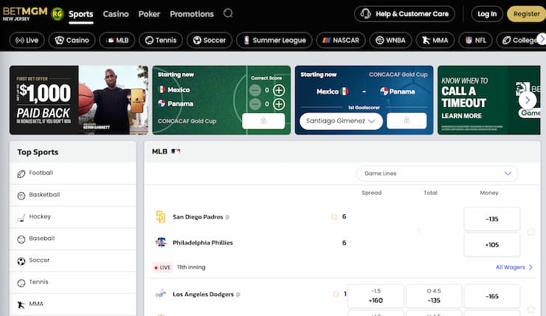This screenshot has width=546, height=316.
Task: Click the San Diego Padres team logo
Action: pos(161,217)
